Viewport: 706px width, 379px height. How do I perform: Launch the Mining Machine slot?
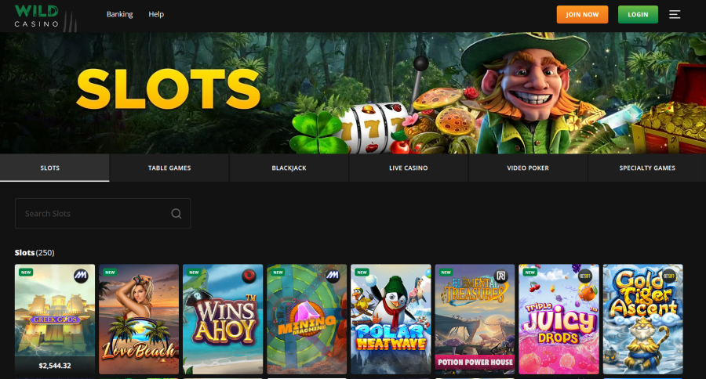coord(307,319)
